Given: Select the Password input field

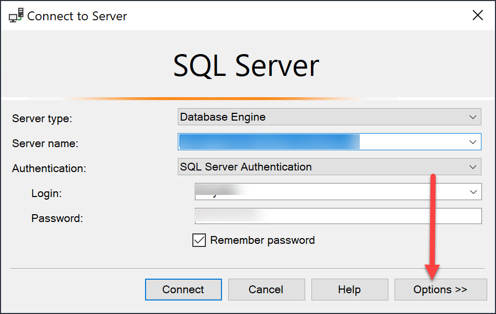Looking at the screenshot, I should (338, 216).
